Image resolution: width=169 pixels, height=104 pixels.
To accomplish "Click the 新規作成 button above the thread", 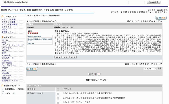I will pyautogui.click(x=161, y=18).
